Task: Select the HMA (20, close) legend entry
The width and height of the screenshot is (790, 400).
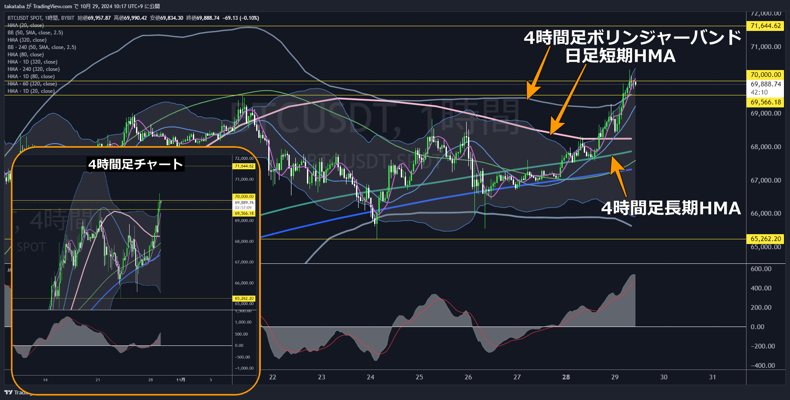Action: click(25, 25)
